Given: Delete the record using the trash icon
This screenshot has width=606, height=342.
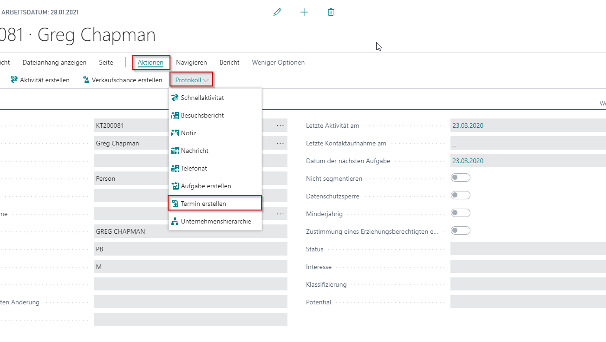Looking at the screenshot, I should (x=331, y=12).
